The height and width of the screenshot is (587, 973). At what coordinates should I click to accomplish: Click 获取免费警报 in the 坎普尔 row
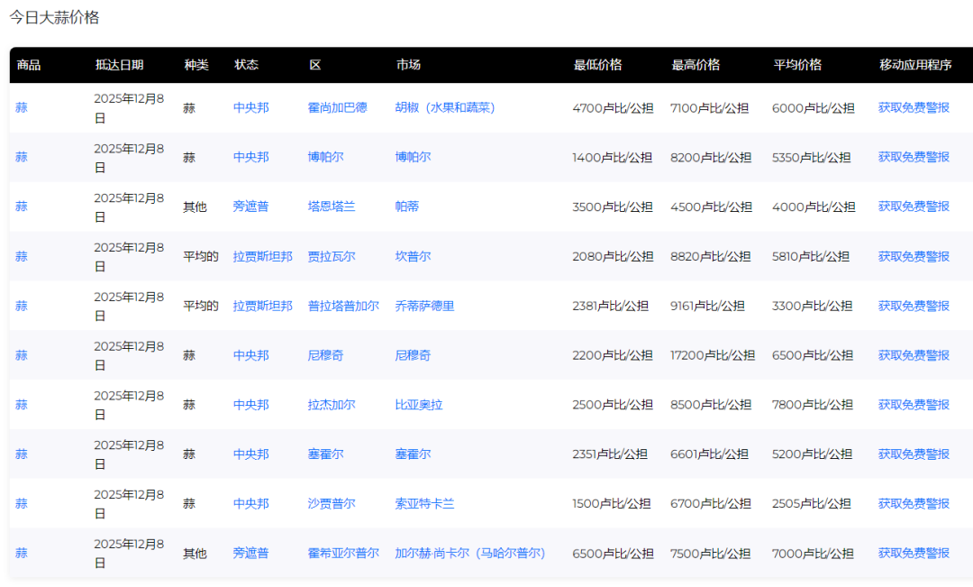point(914,257)
